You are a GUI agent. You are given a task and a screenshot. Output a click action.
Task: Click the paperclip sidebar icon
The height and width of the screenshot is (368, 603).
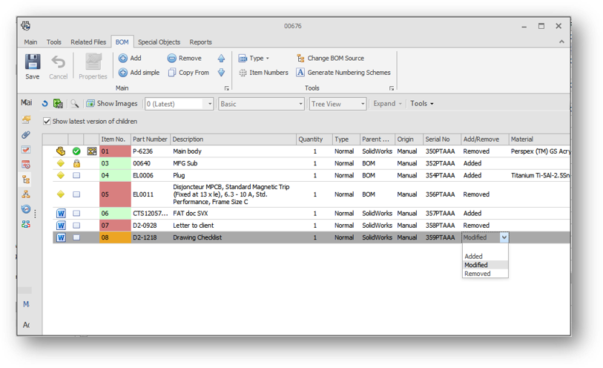[x=26, y=134]
